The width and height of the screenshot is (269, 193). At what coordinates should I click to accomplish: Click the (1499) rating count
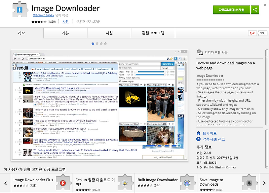pyautogui.click(x=52, y=22)
